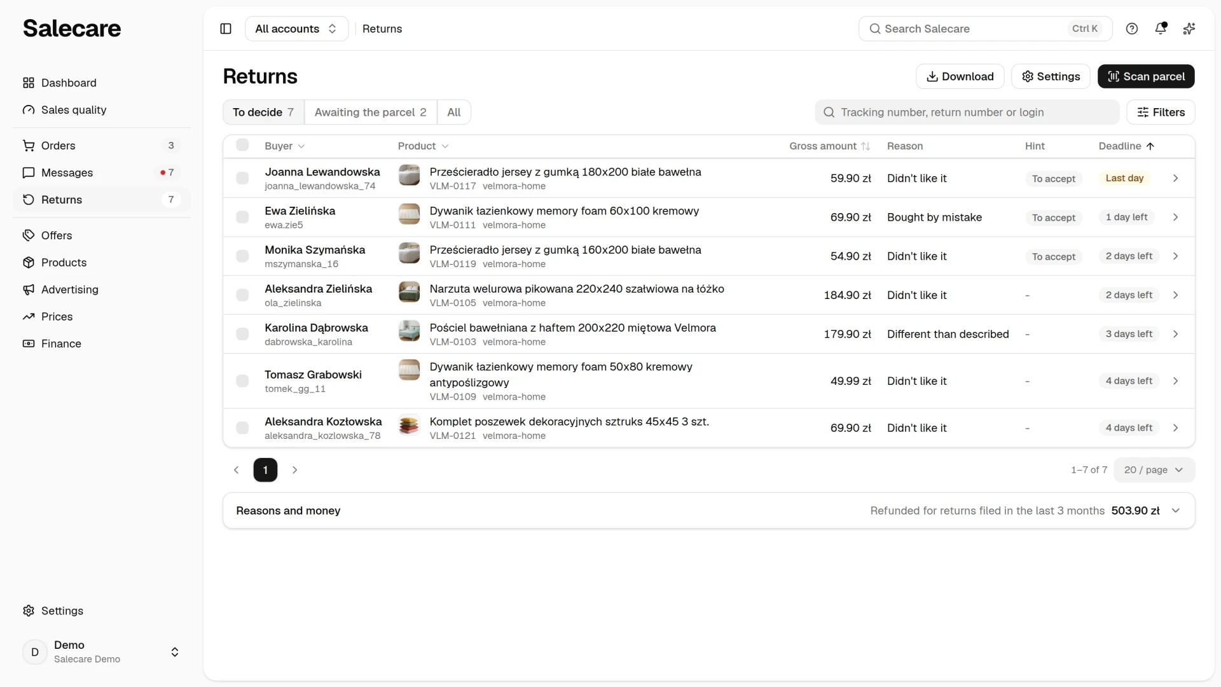
Task: Go to Sales quality page
Action: pos(102,110)
